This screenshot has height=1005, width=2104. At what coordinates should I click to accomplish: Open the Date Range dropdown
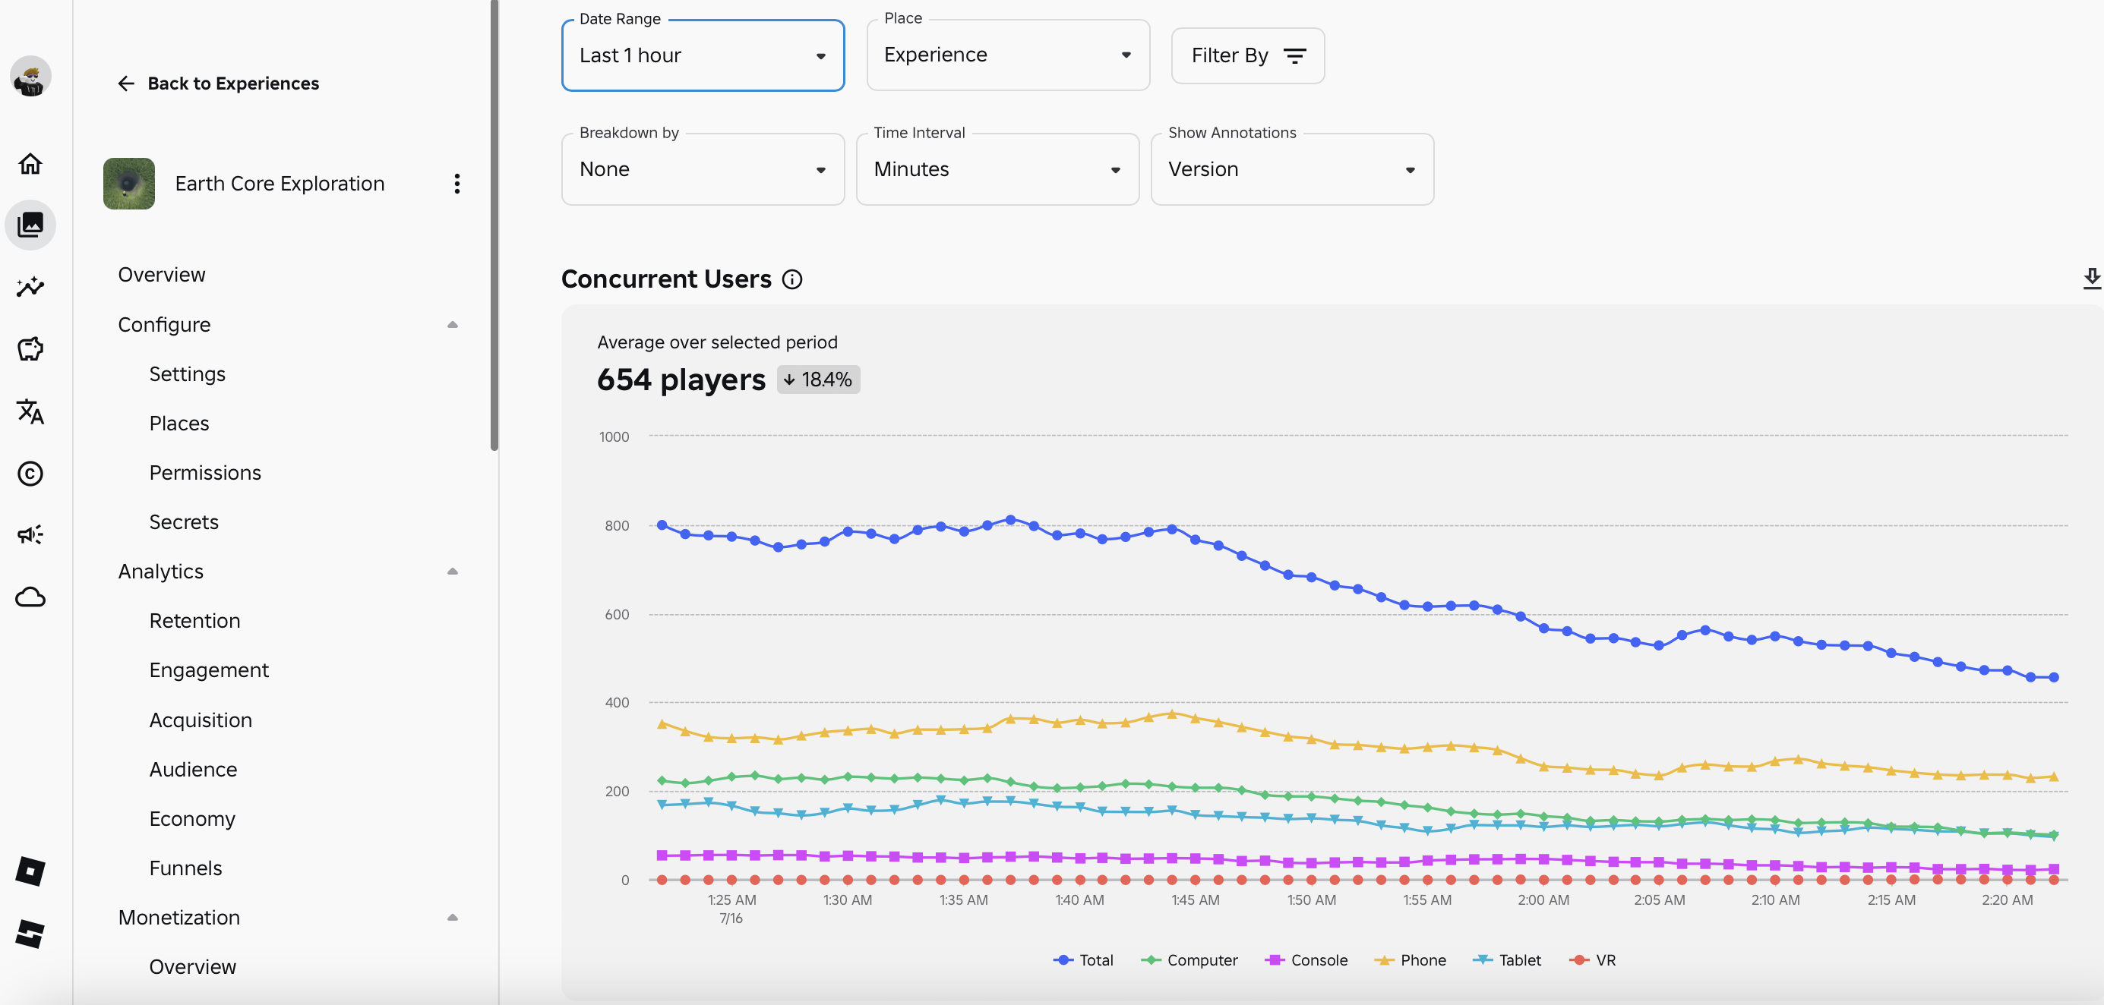[x=703, y=55]
